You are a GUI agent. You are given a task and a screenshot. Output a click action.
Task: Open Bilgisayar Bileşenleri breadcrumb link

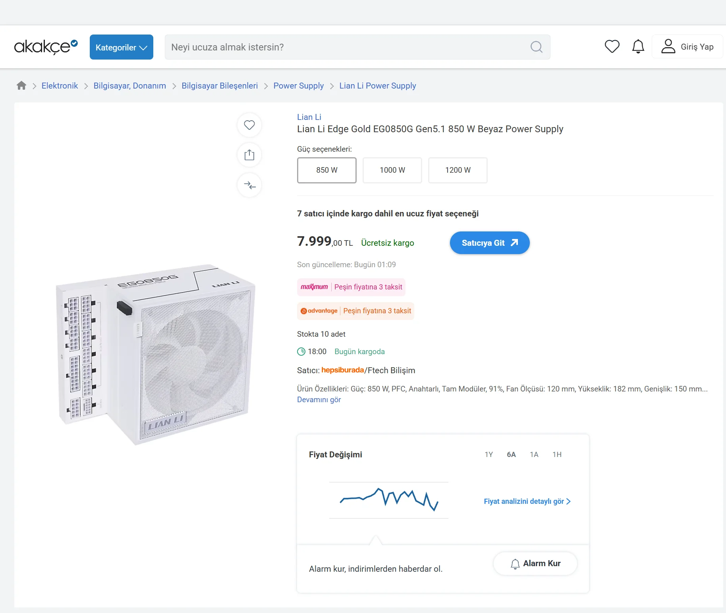[x=220, y=86]
